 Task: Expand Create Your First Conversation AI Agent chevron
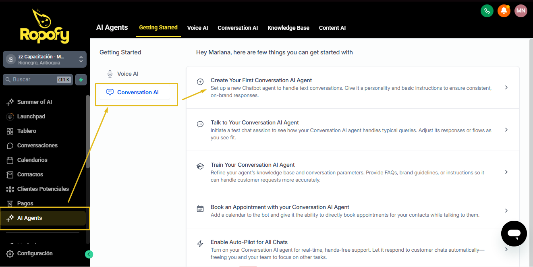[x=506, y=87]
